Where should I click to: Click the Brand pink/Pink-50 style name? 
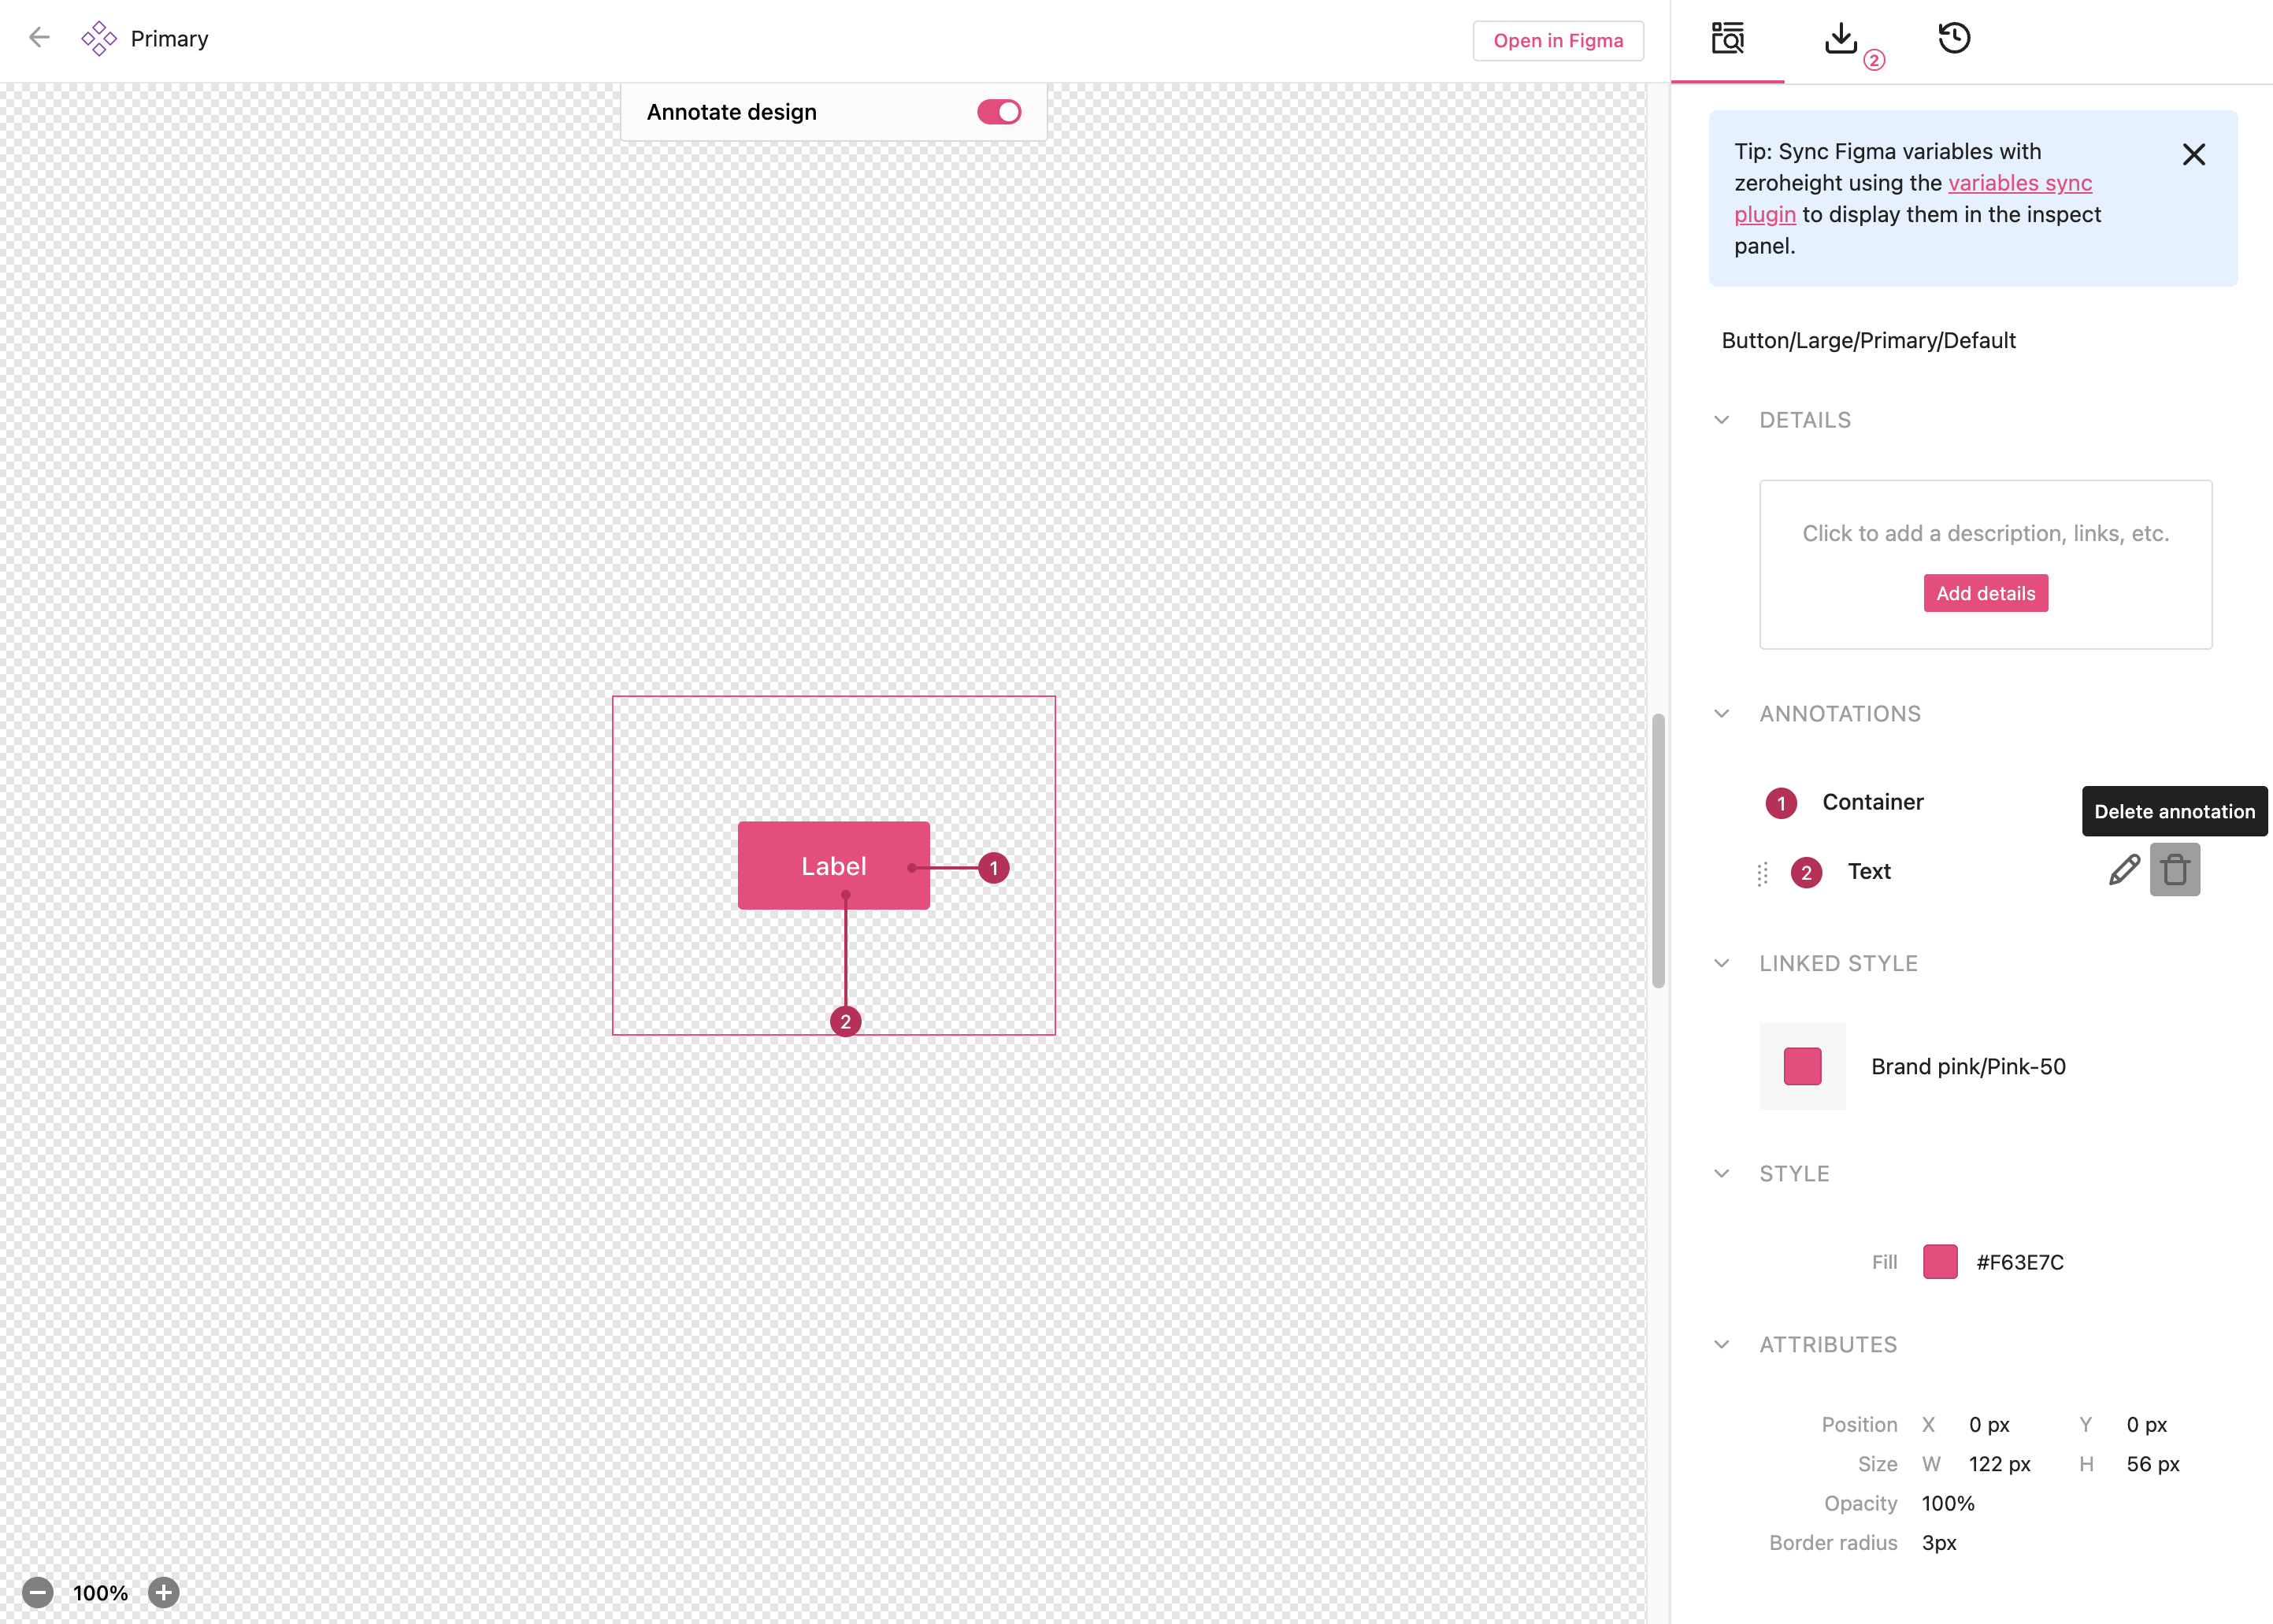[1968, 1067]
